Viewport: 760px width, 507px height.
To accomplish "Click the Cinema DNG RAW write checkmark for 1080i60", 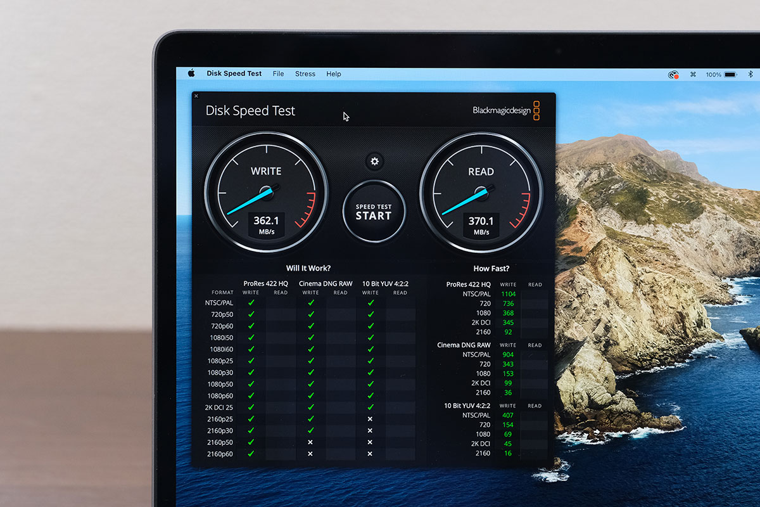I will coord(310,349).
